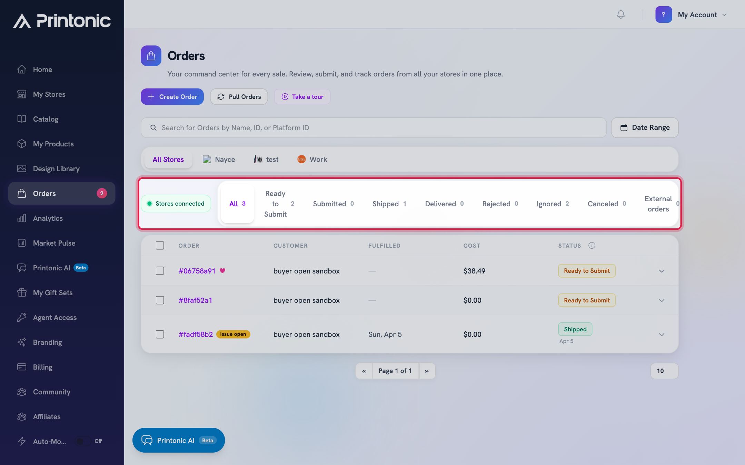Open Market Pulse page
The image size is (745, 465).
62,243
